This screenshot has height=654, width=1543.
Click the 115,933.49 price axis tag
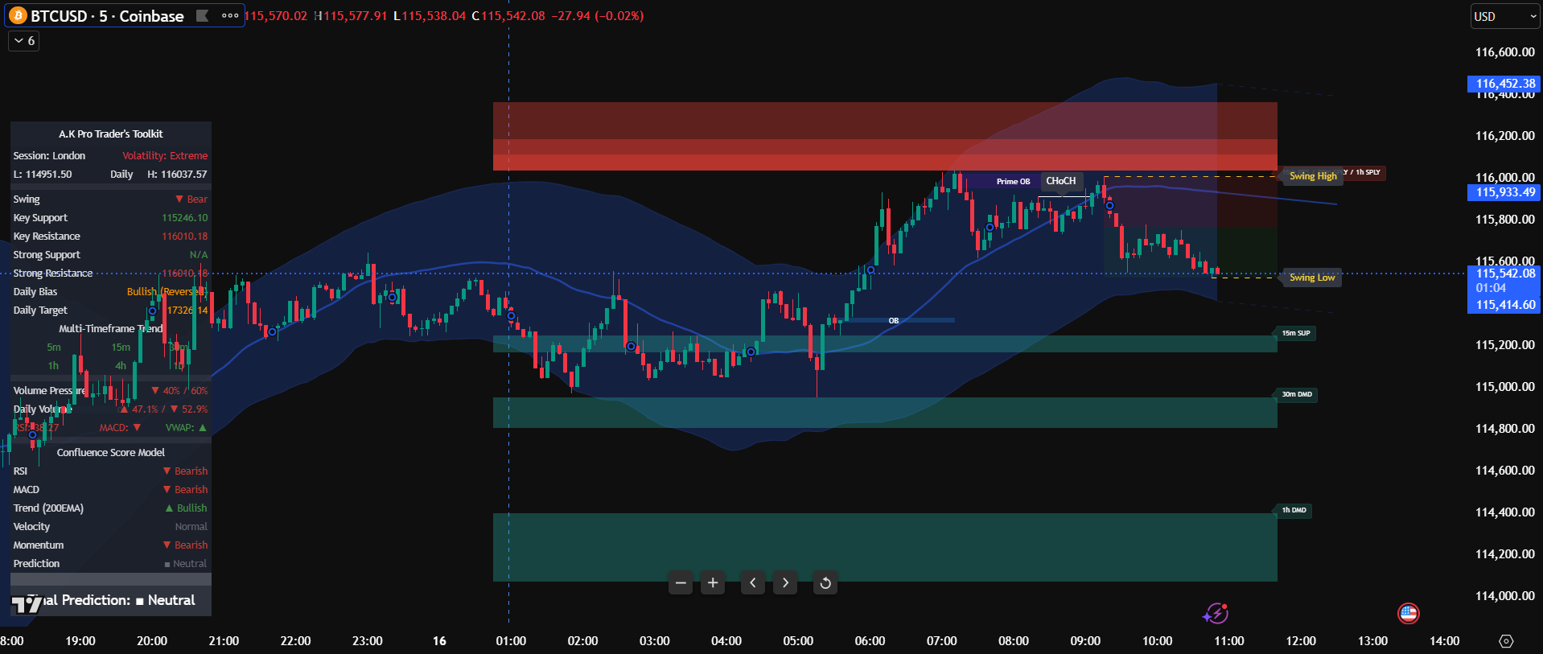(x=1504, y=192)
